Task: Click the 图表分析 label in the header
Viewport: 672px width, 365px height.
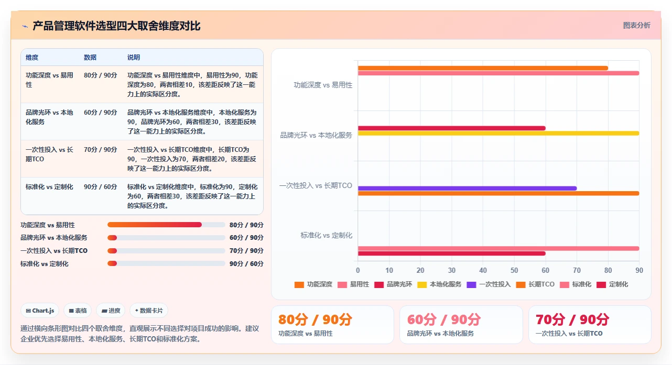Action: pos(636,25)
